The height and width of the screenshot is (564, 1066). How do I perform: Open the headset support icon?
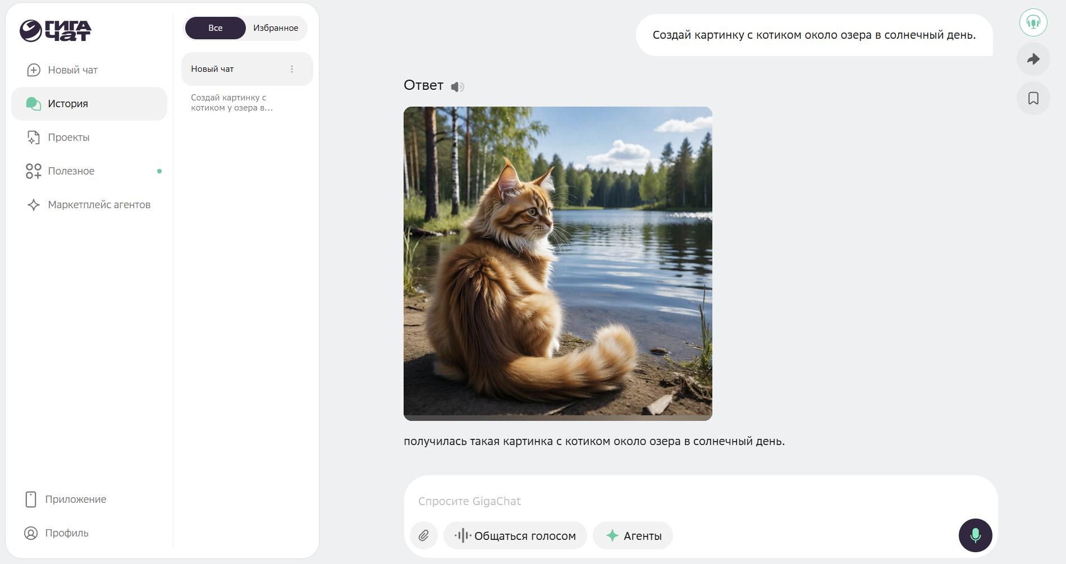[1033, 22]
